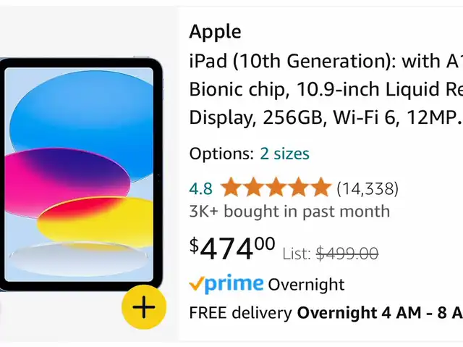Screen dimensions: 463x347
Task: Click the fifth orange rating star
Action: (x=320, y=188)
